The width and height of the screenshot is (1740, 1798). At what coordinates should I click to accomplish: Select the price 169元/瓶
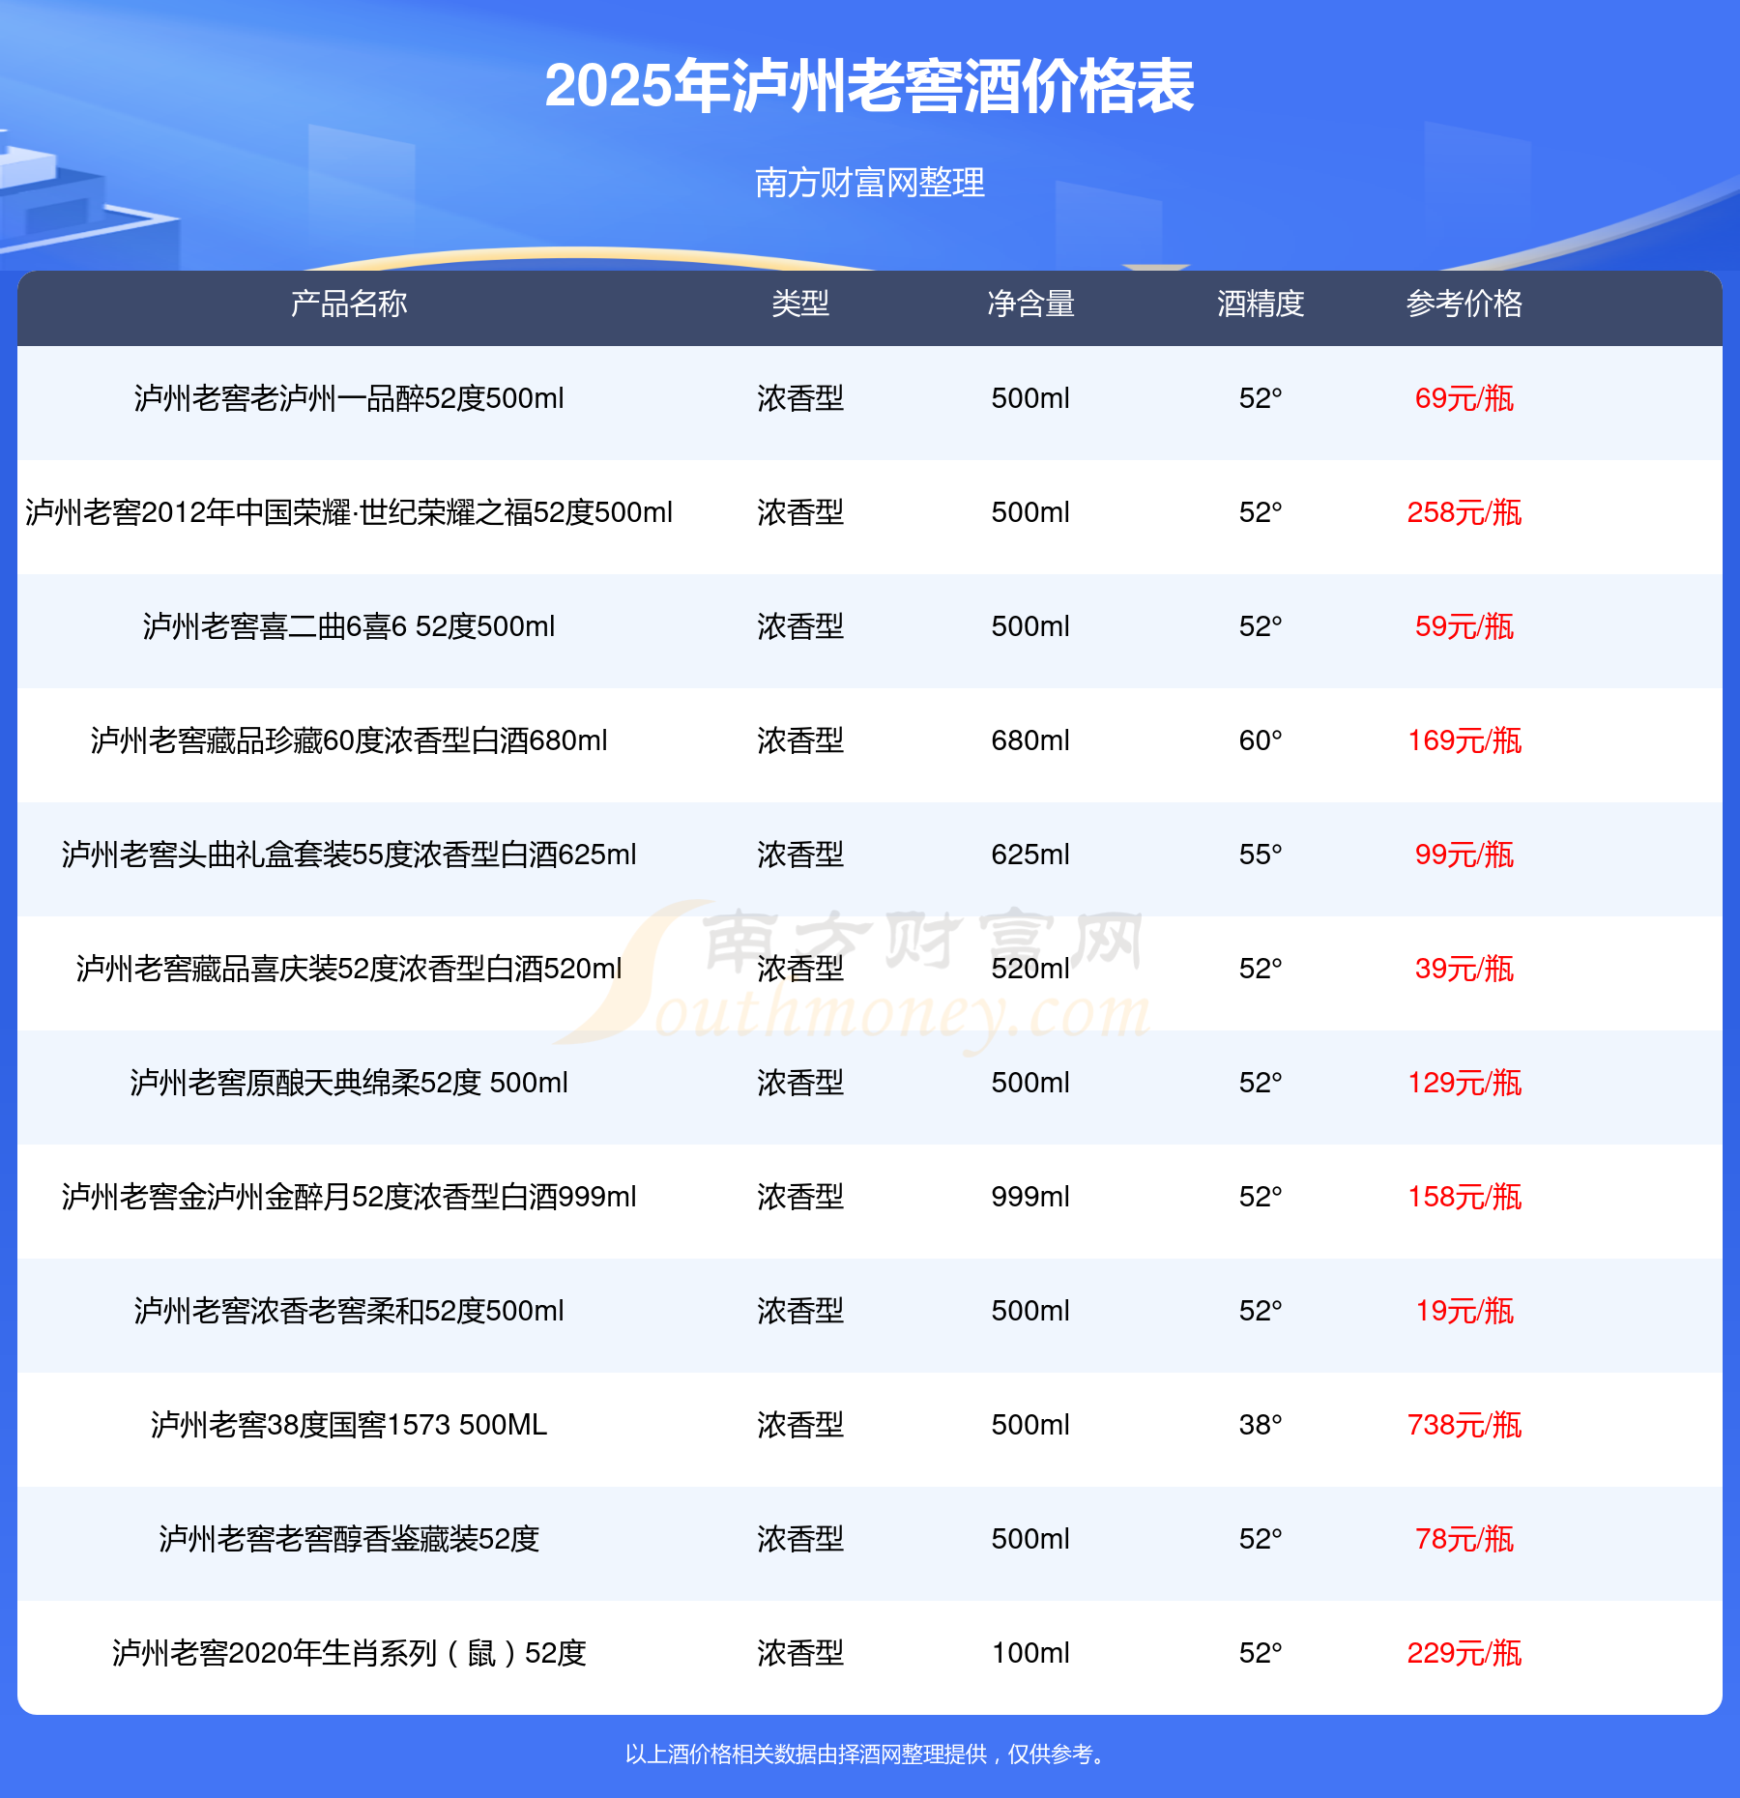pos(1464,740)
